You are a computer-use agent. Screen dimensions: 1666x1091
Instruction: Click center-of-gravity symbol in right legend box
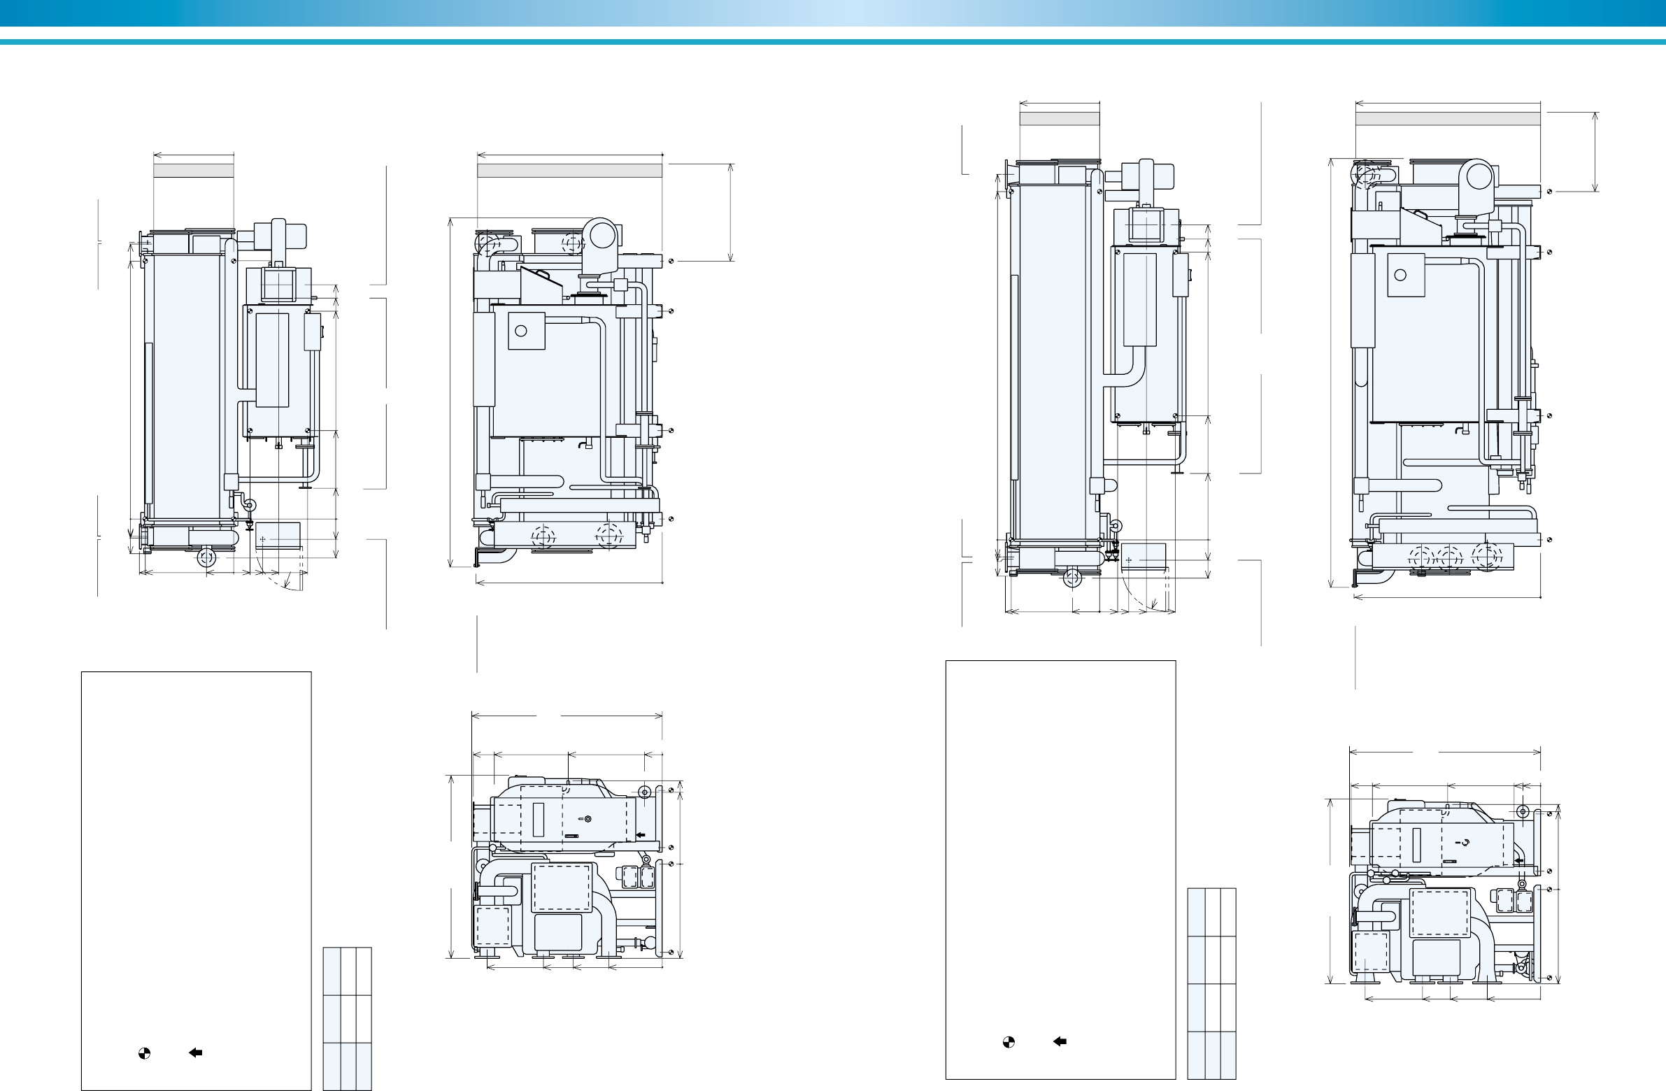1008,1041
